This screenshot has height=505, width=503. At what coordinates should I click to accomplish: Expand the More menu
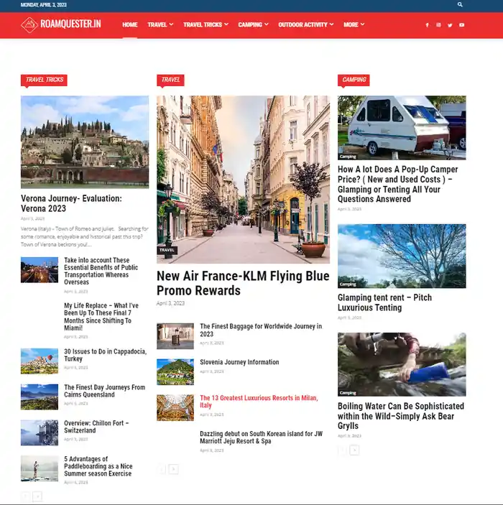click(x=354, y=25)
